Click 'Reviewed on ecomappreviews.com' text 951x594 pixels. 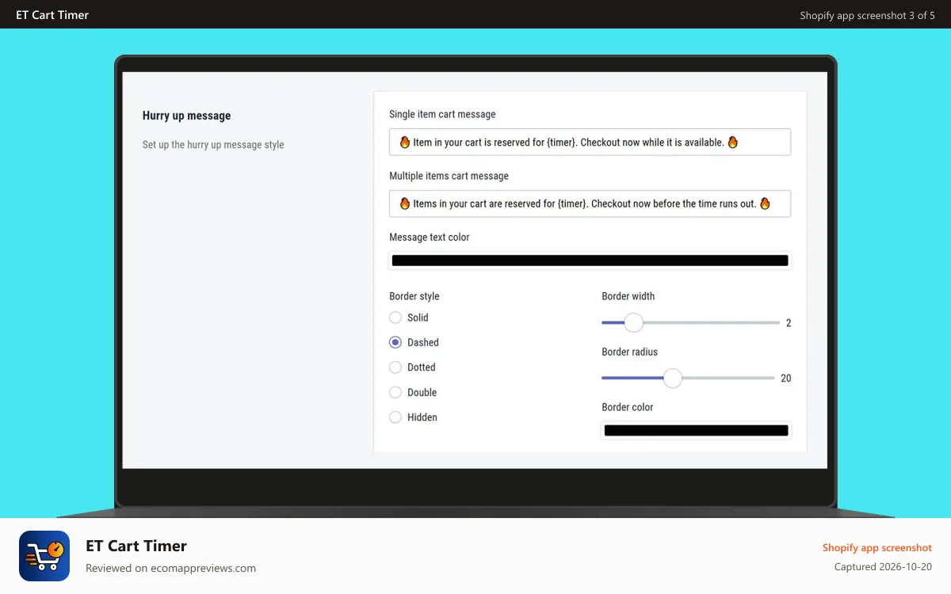(170, 568)
